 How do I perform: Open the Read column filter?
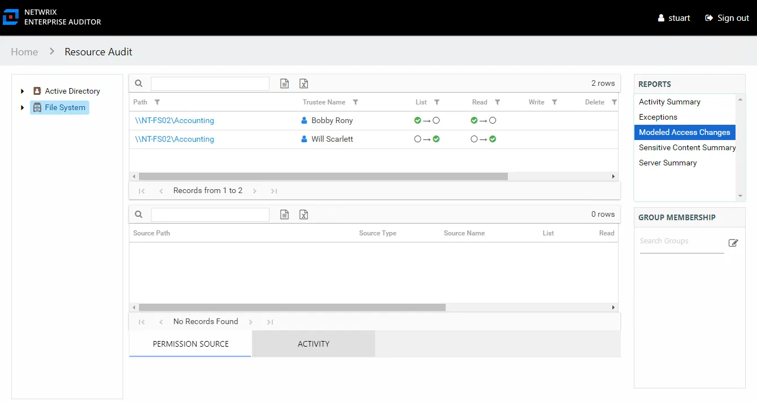pyautogui.click(x=497, y=102)
